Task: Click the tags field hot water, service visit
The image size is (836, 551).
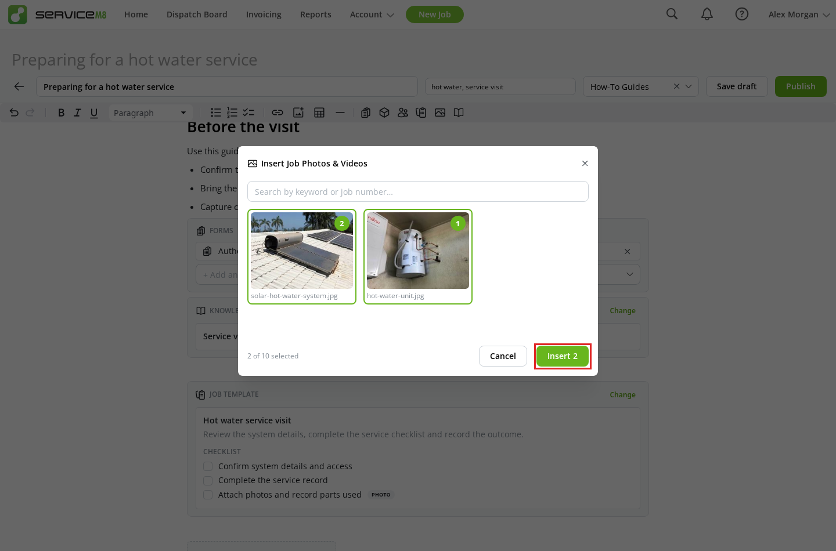Action: pyautogui.click(x=500, y=86)
